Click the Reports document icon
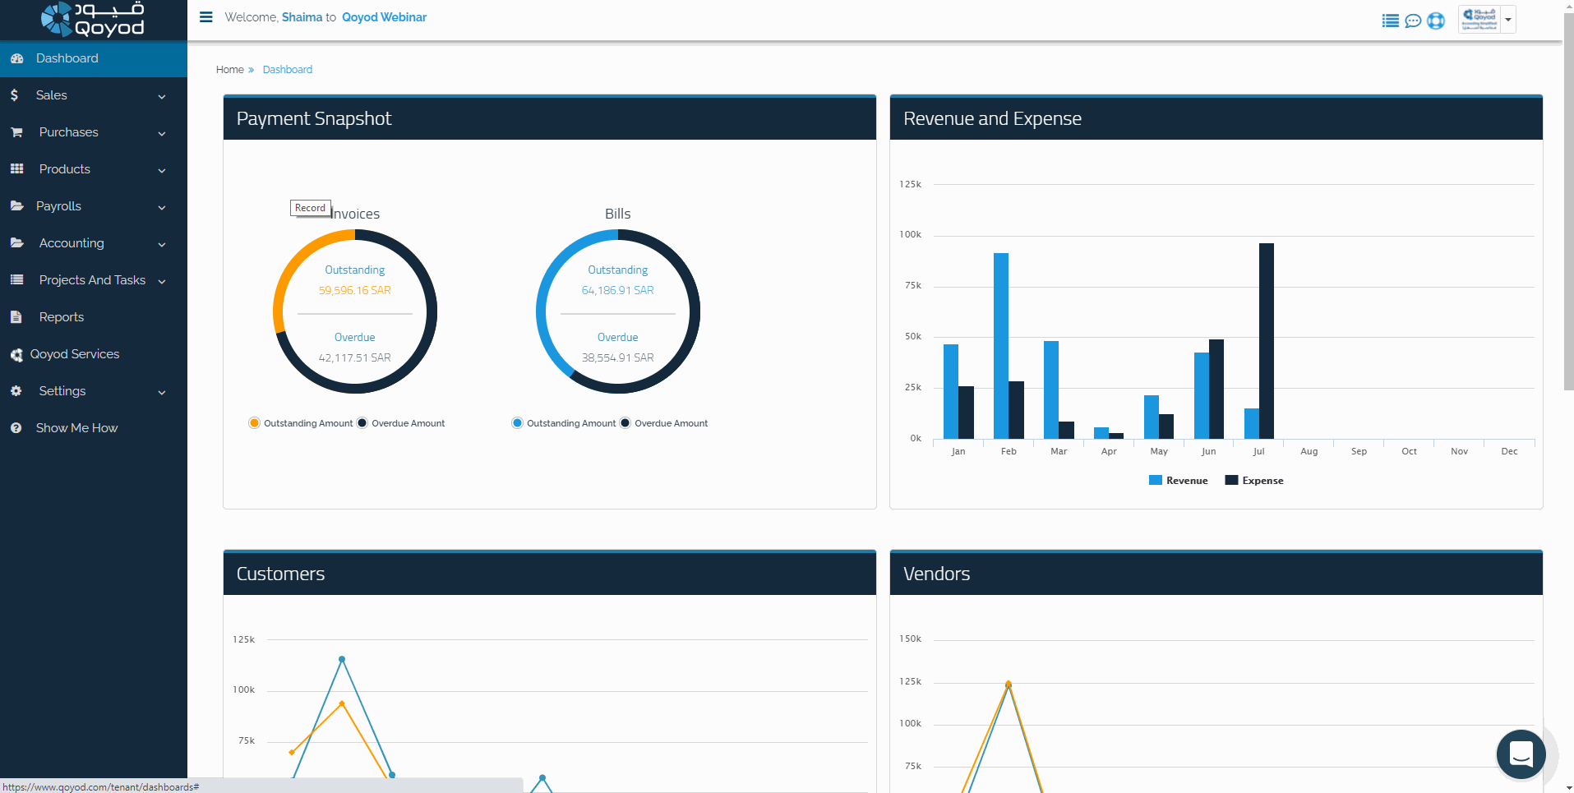Screen dimensions: 1574x793 16,317
